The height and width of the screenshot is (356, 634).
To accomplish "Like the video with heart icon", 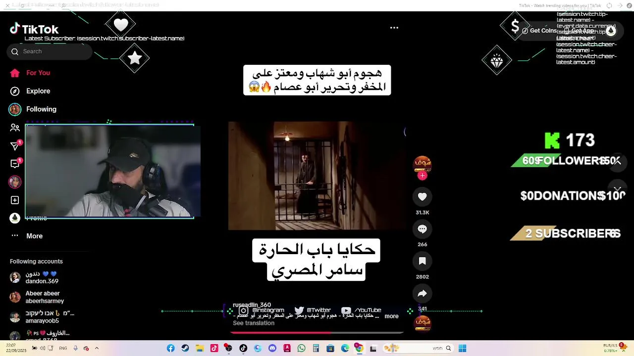I will click(423, 197).
